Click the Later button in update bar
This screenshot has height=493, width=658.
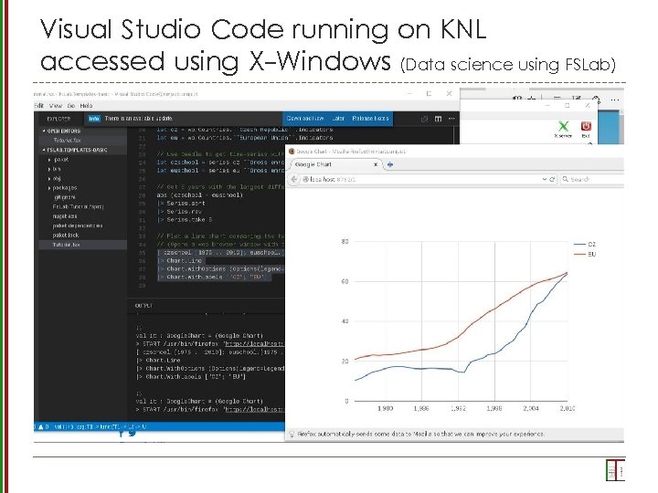tap(338, 119)
